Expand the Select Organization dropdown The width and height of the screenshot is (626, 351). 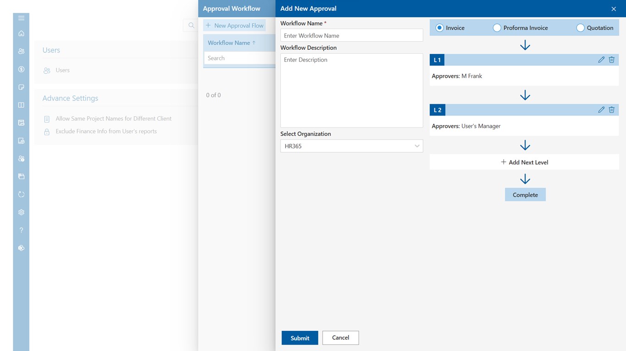pyautogui.click(x=351, y=146)
